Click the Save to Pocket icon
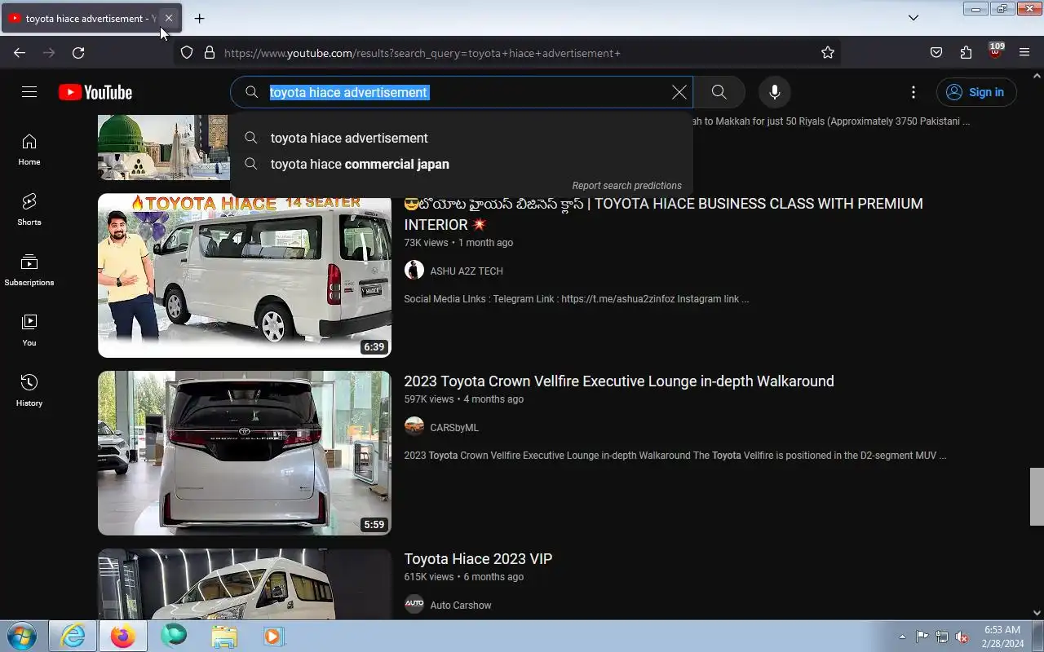 (x=936, y=52)
